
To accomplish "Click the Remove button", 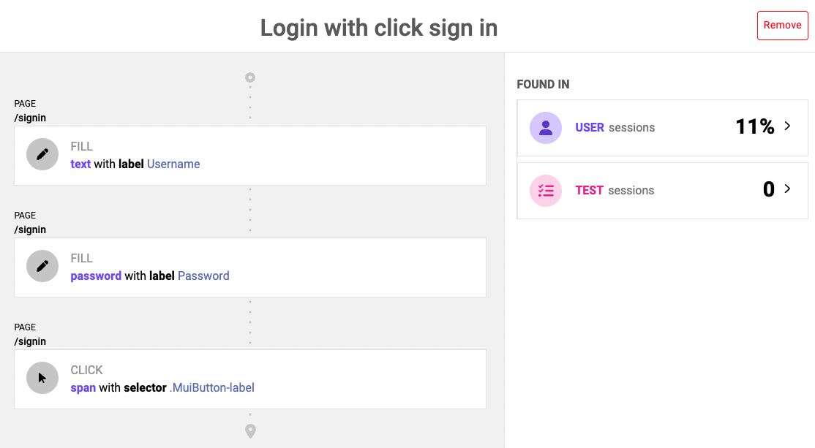I will pyautogui.click(x=782, y=26).
